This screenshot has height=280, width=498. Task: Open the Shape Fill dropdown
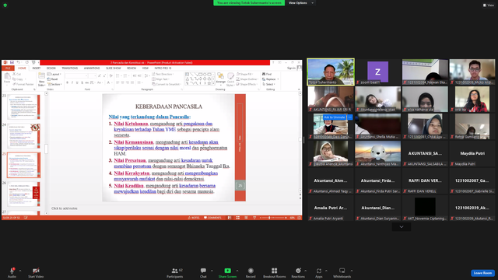(x=244, y=74)
